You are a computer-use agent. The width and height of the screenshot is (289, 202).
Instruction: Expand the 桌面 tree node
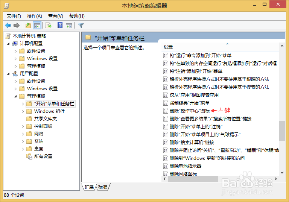click(x=23, y=149)
